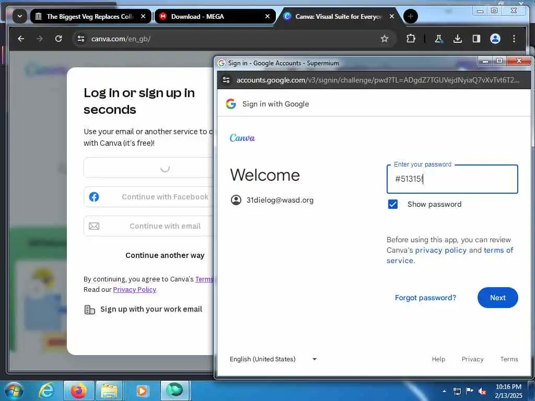Open the muted volume tray icon
535x401 pixels.
[482, 391]
